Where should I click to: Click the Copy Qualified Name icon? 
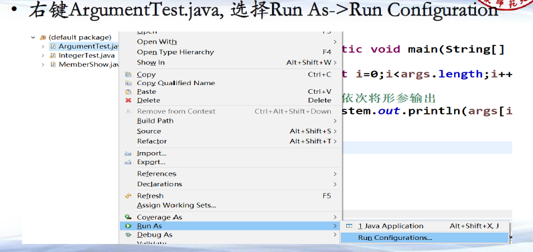[x=128, y=83]
